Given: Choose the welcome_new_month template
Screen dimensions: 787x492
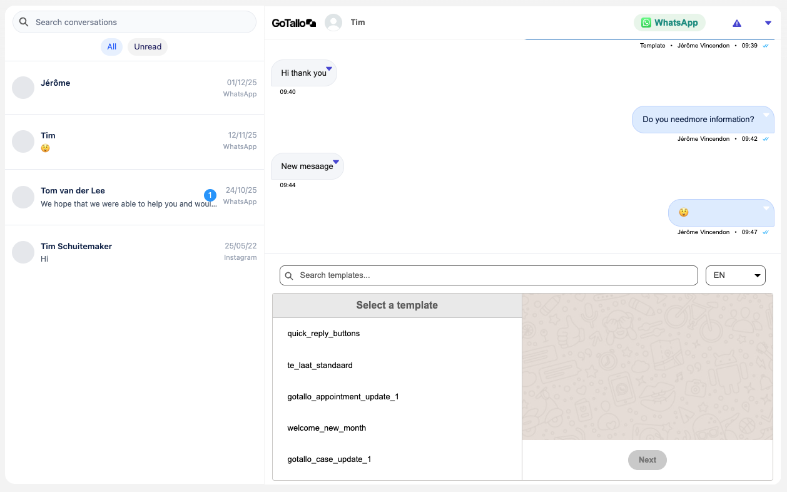Looking at the screenshot, I should click(x=327, y=428).
